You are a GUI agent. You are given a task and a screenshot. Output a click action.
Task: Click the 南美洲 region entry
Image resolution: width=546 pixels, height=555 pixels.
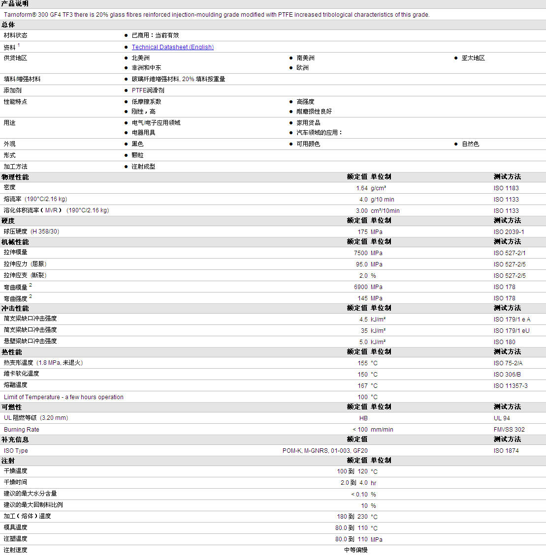click(306, 58)
